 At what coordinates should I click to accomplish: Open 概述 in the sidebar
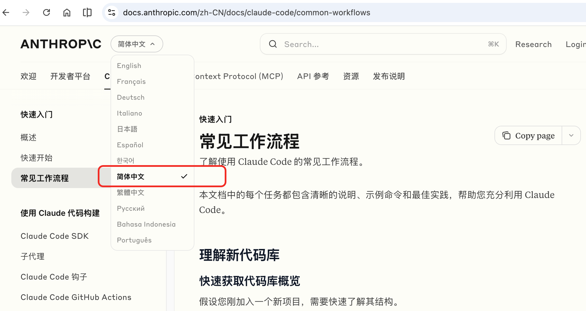click(x=29, y=138)
